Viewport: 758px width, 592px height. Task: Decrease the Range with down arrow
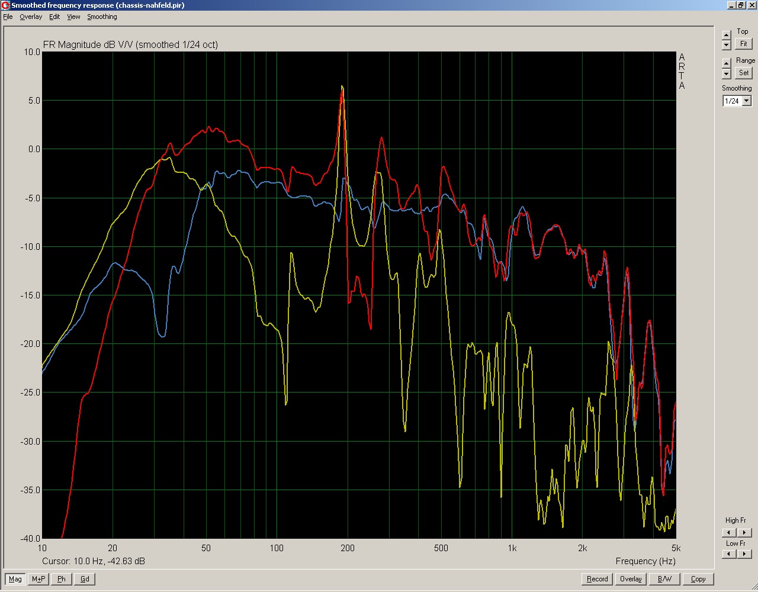tap(727, 74)
